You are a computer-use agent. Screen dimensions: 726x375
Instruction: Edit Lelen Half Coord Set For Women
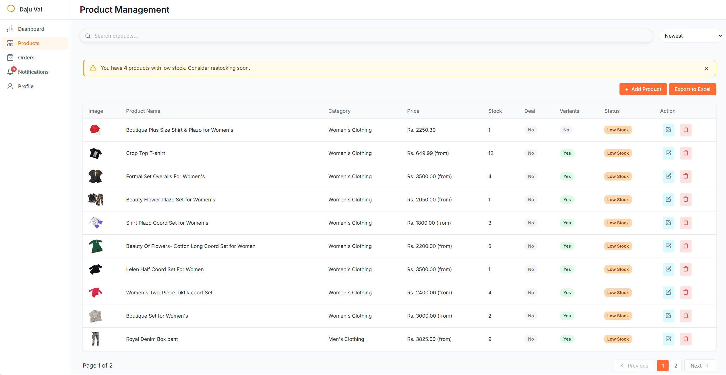click(x=668, y=269)
